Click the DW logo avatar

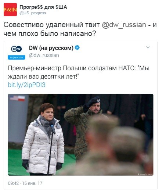pyautogui.click(x=17, y=49)
